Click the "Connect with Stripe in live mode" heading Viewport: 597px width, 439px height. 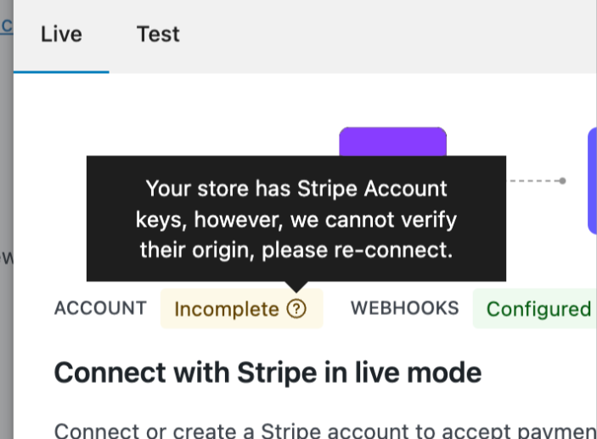point(268,372)
